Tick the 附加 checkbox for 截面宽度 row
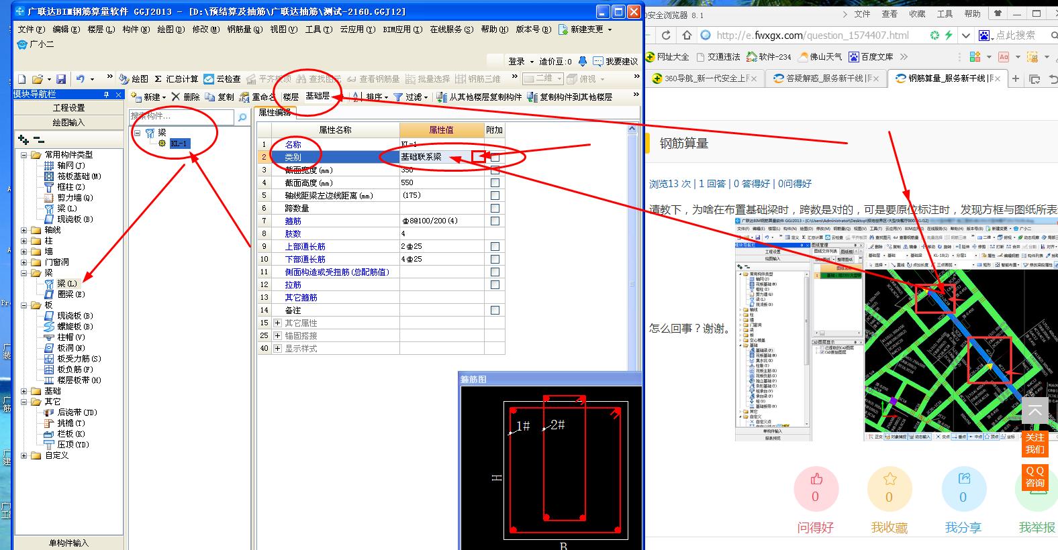The height and width of the screenshot is (550, 1058). [495, 170]
